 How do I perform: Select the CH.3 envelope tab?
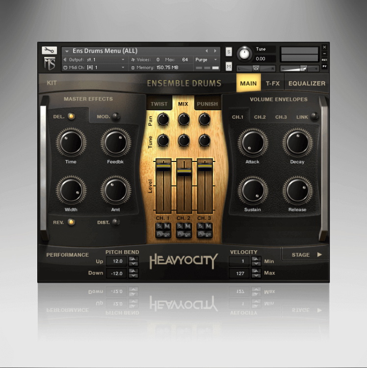(x=281, y=117)
